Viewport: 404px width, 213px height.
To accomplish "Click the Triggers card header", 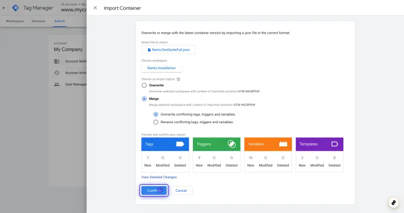I will click(217, 144).
